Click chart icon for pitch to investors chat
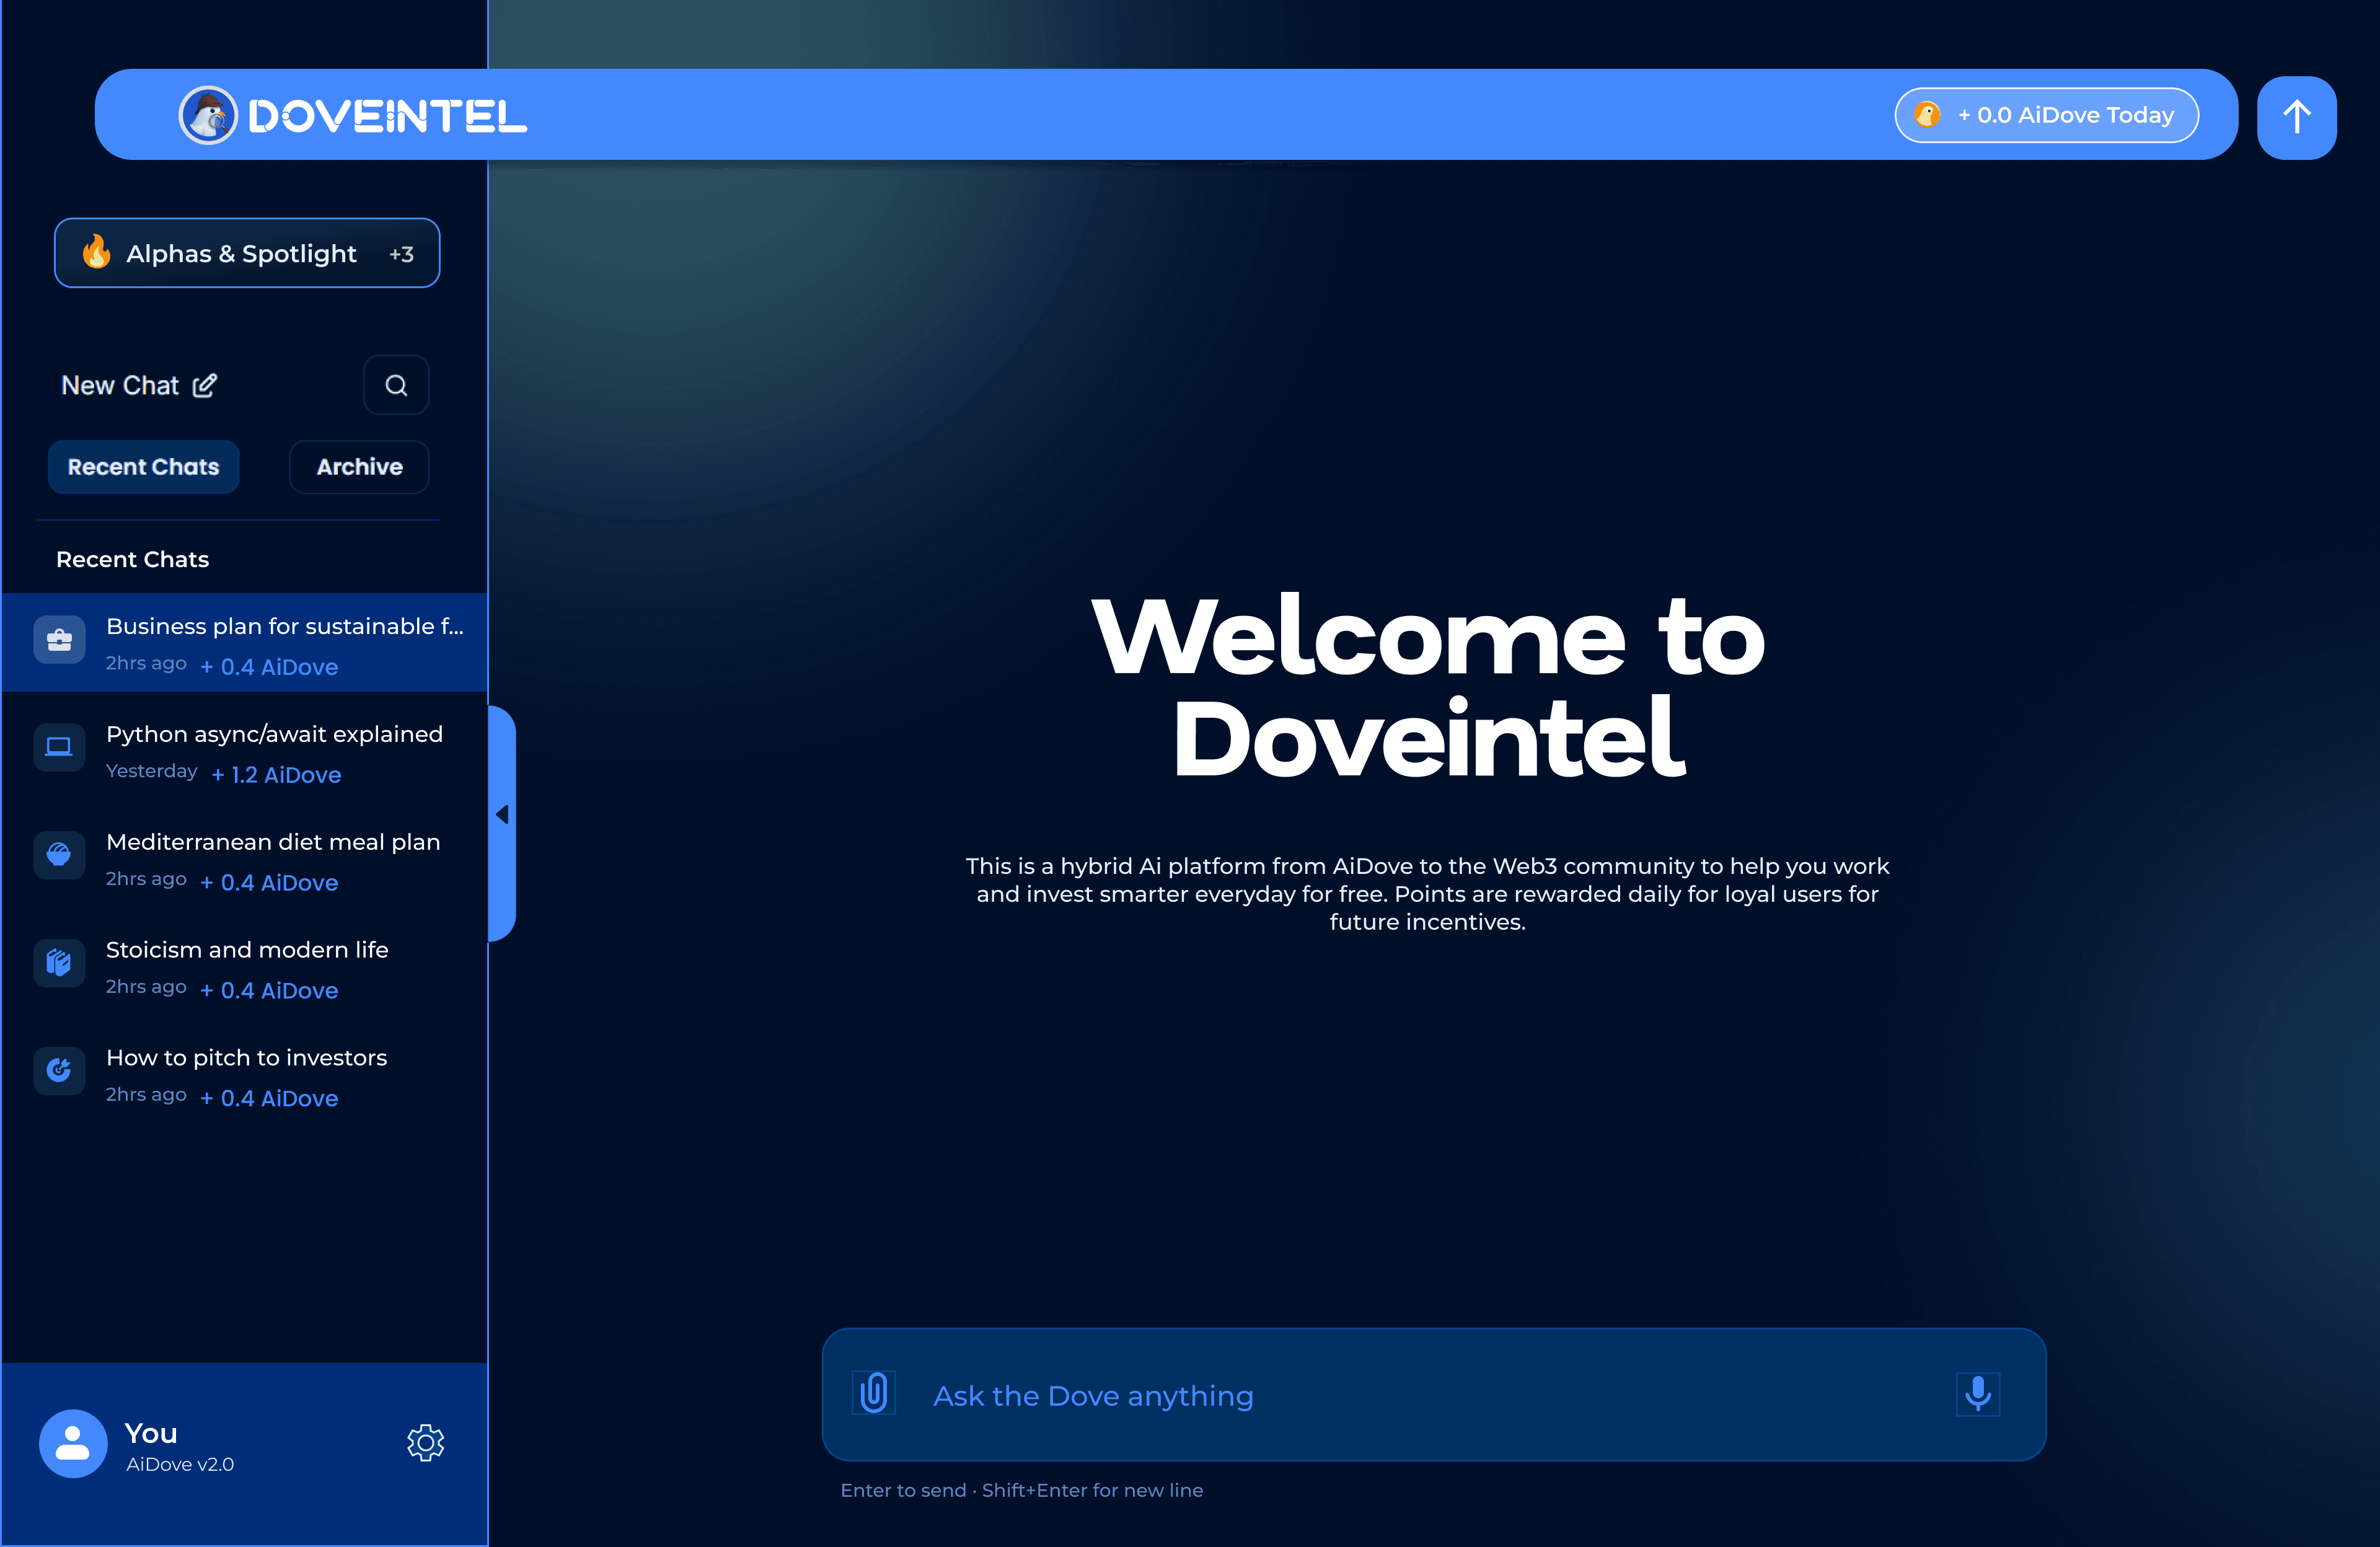Viewport: 2380px width, 1547px height. click(x=59, y=1070)
